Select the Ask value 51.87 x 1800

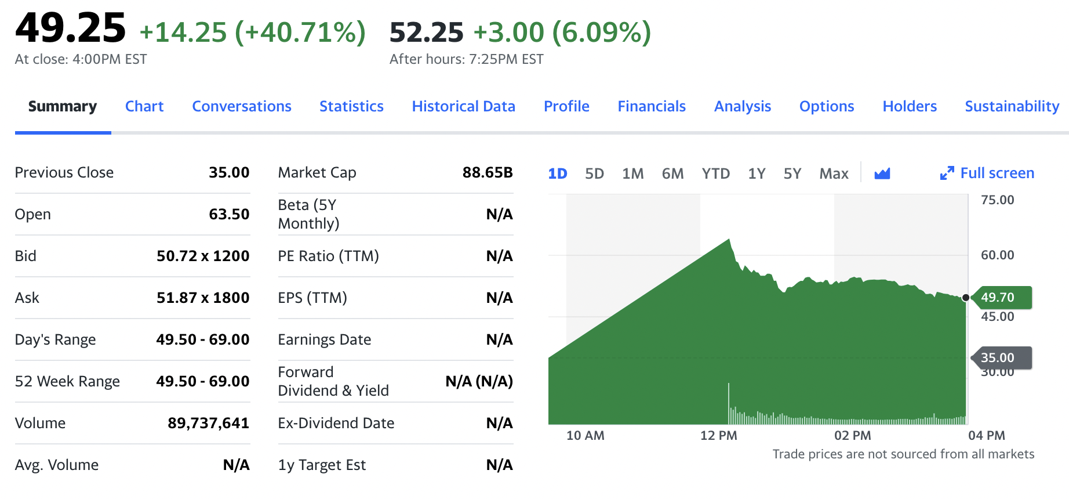203,298
